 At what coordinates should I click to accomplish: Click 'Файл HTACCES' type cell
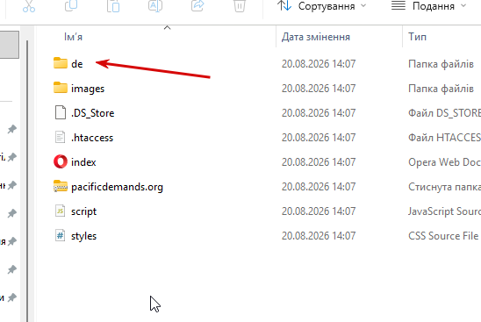[x=444, y=138]
